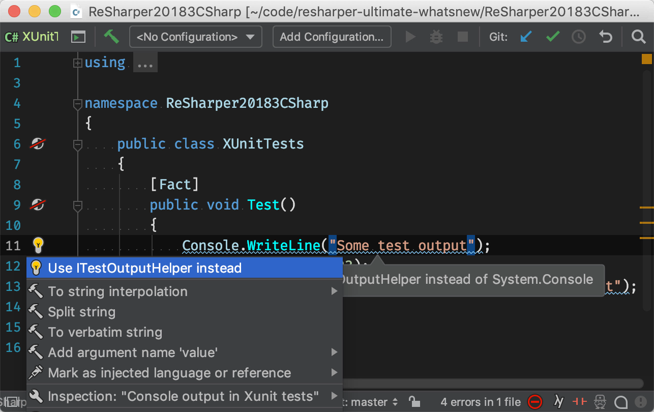Click the second orange warning marker in the stripe
The height and width of the screenshot is (412, 654).
(646, 223)
